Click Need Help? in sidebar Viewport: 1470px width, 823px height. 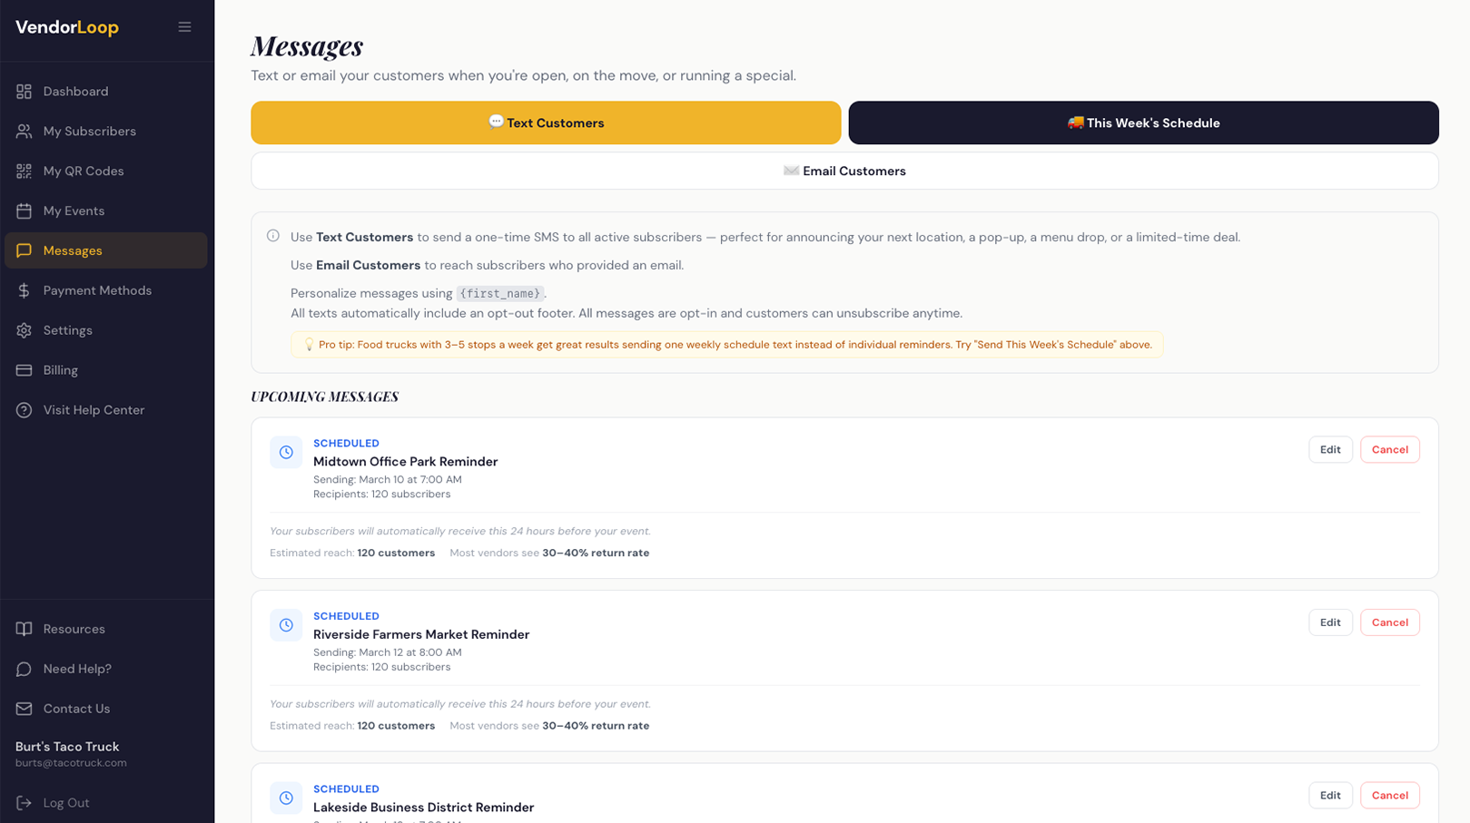point(106,669)
